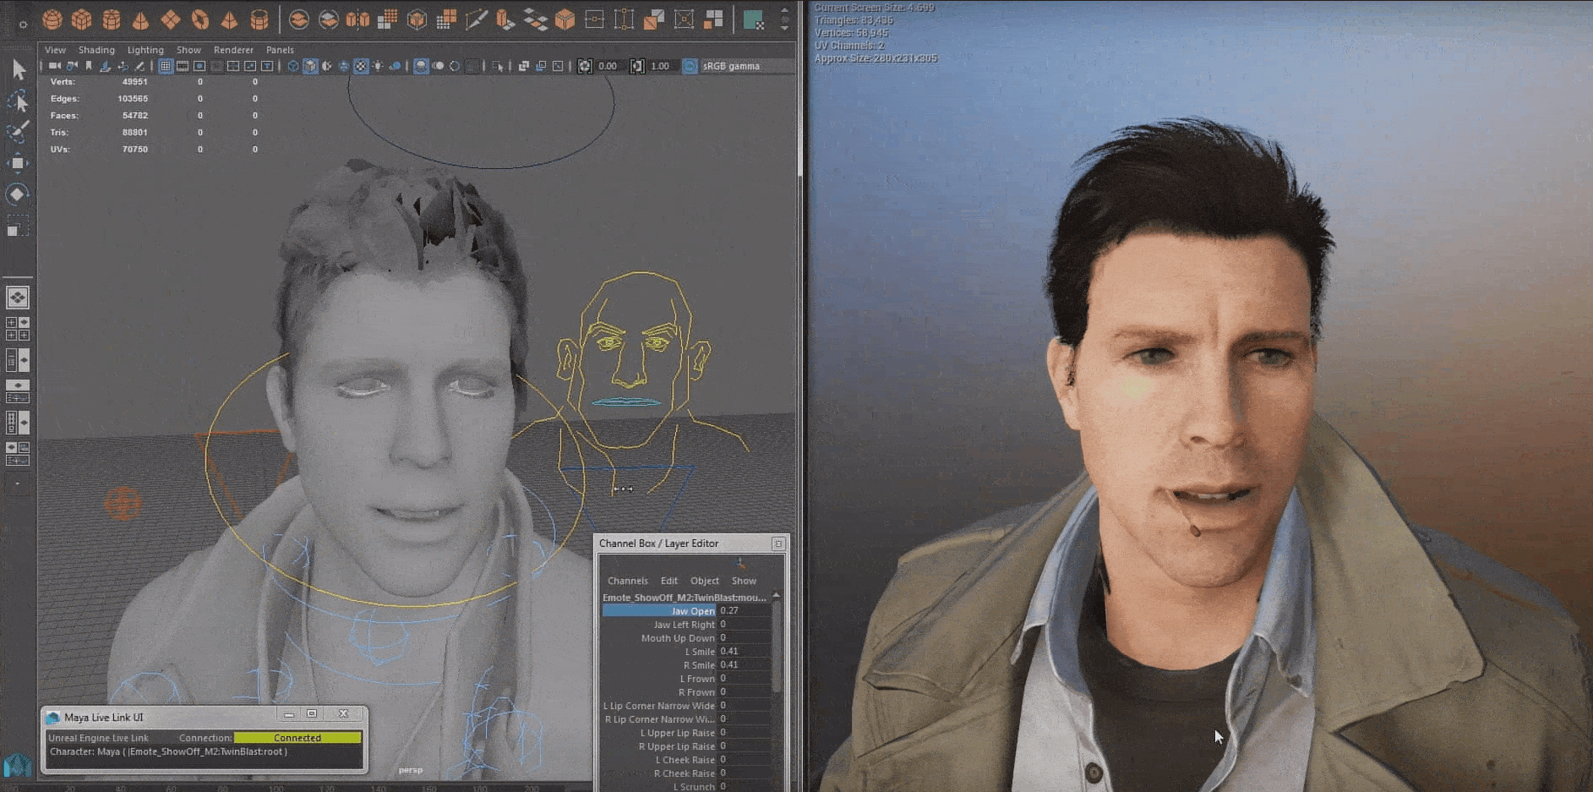Image resolution: width=1593 pixels, height=792 pixels.
Task: Select the arrow Select tool
Action: point(18,70)
